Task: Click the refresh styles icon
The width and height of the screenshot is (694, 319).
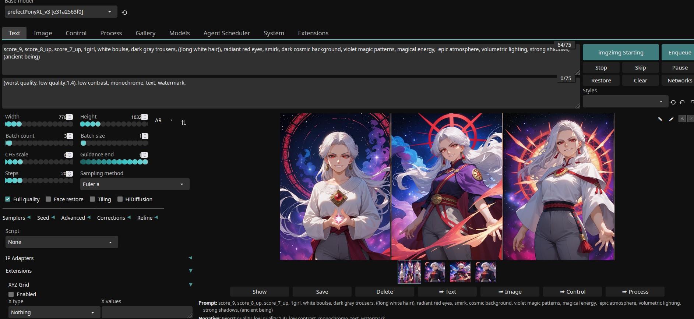Action: tap(673, 102)
